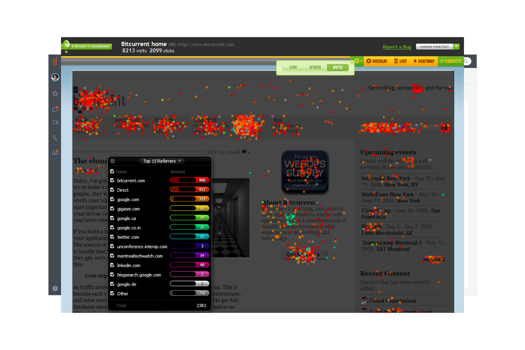Click the google.com orange amount bar
Image resolution: width=525 pixels, height=350 pixels.
click(x=189, y=199)
